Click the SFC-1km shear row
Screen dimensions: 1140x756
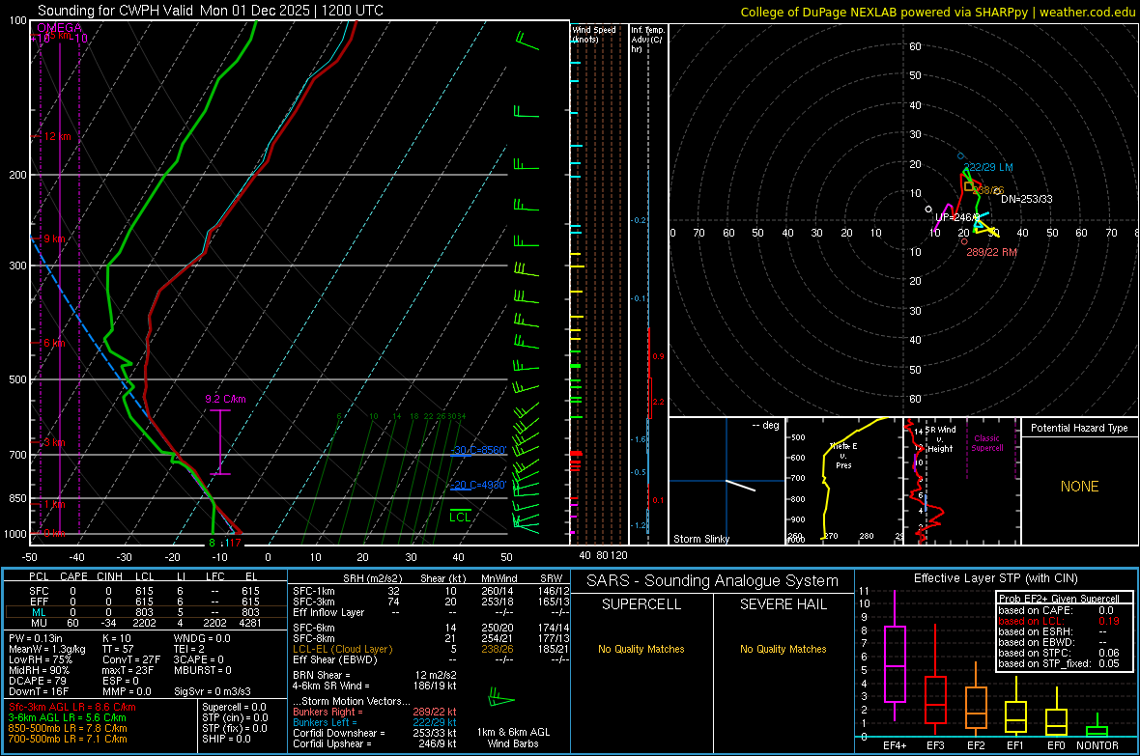[x=431, y=591]
